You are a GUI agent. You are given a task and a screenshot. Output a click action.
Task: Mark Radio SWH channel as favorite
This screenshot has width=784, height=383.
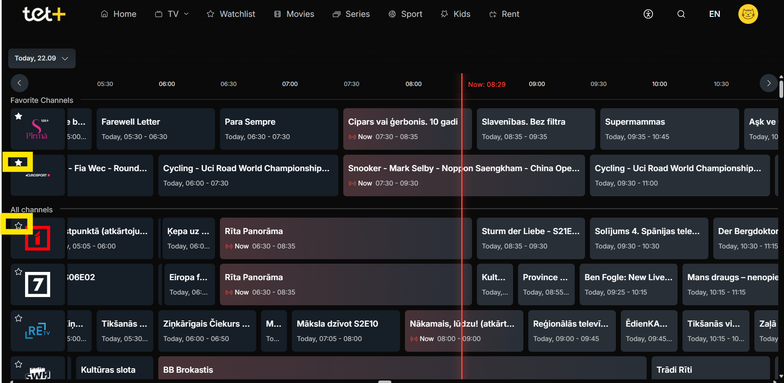coord(19,364)
